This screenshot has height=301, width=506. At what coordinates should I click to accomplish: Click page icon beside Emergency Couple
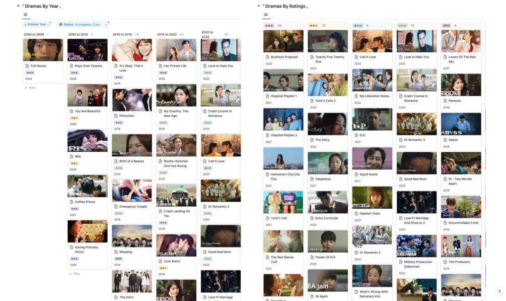(x=116, y=206)
